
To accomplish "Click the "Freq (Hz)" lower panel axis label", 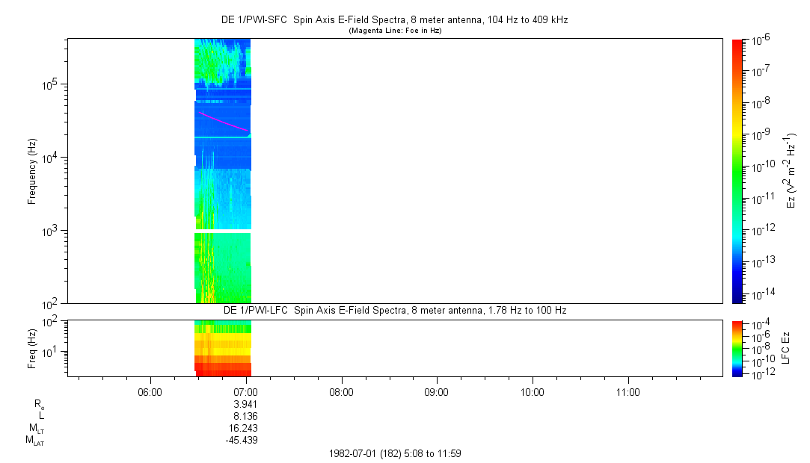I will pyautogui.click(x=32, y=348).
